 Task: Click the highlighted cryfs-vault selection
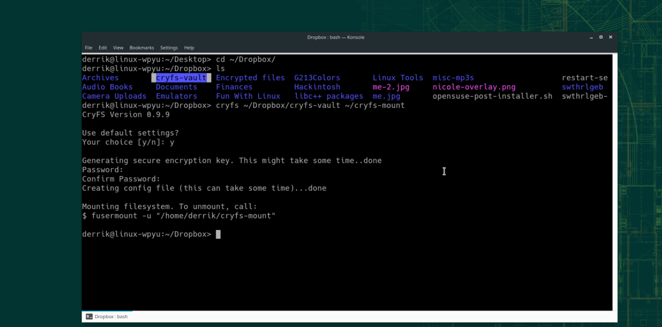(x=181, y=78)
